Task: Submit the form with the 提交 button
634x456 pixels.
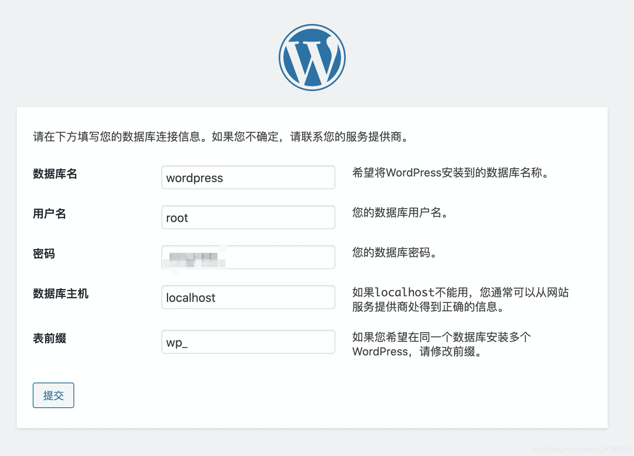Action: [x=53, y=395]
